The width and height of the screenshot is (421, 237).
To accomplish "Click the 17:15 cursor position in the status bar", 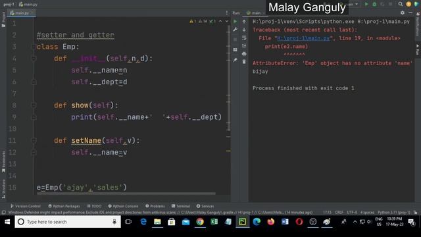I will pos(327,212).
